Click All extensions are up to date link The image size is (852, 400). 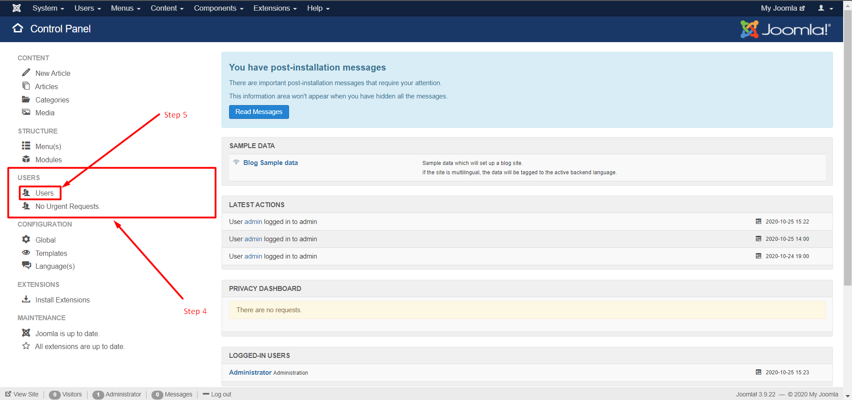(80, 346)
